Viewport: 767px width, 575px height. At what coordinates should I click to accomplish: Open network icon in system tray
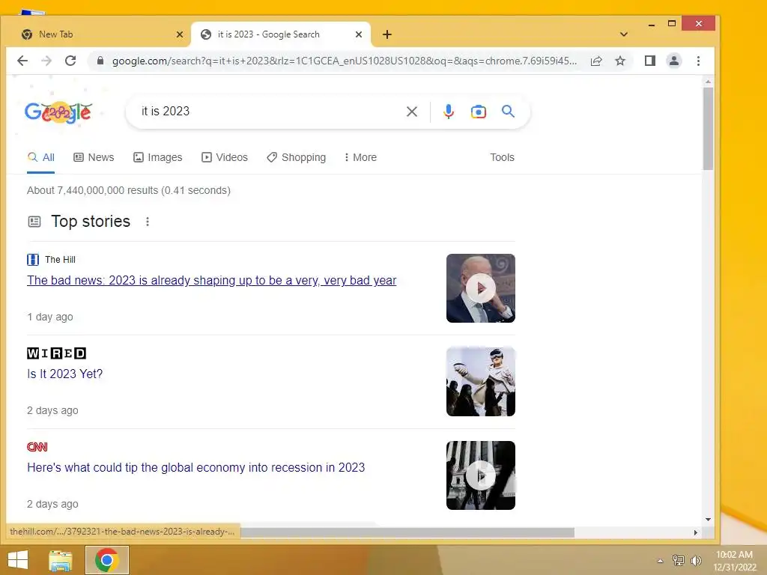coord(679,560)
